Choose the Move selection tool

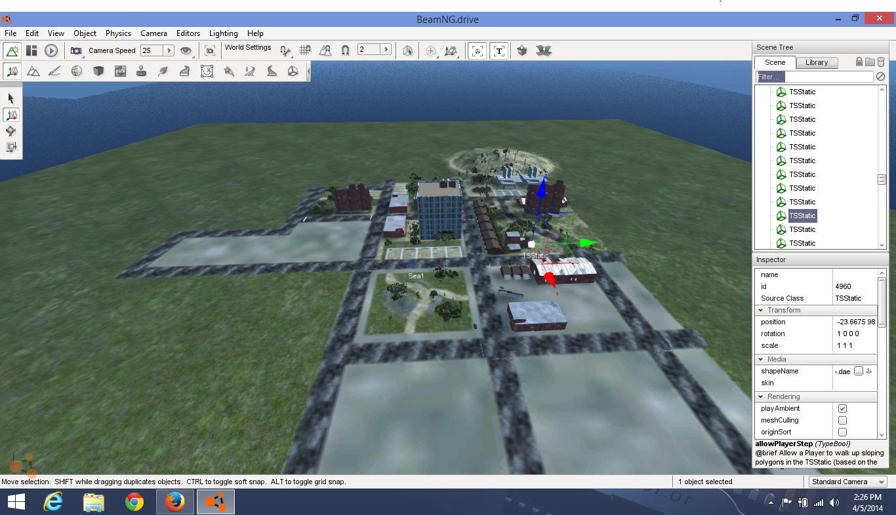pos(11,115)
